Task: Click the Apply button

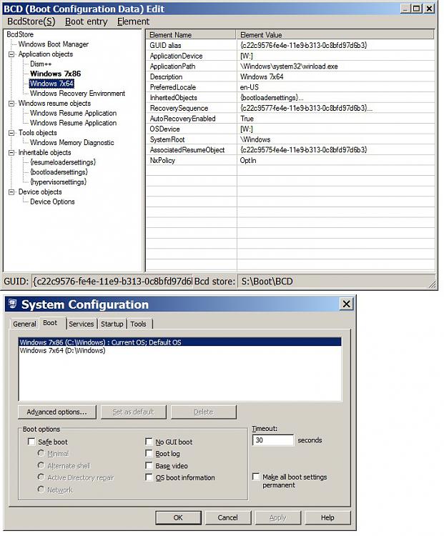Action: 277,517
